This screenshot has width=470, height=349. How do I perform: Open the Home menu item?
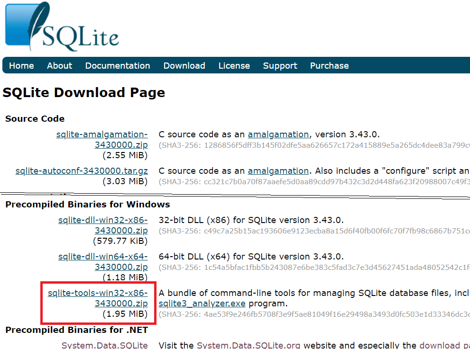pos(21,65)
